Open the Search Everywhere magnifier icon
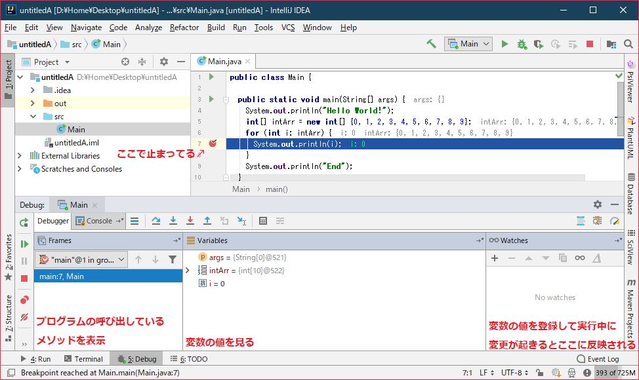 click(629, 44)
